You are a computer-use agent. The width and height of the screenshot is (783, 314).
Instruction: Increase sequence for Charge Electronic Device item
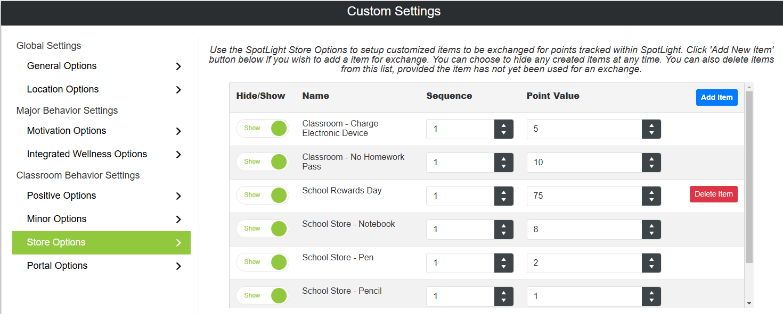504,124
